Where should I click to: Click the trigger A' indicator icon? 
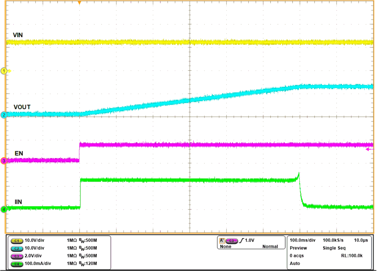coord(222,240)
